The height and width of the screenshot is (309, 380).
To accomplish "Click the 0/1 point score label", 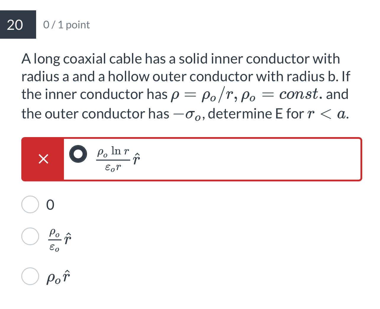I will pyautogui.click(x=66, y=25).
